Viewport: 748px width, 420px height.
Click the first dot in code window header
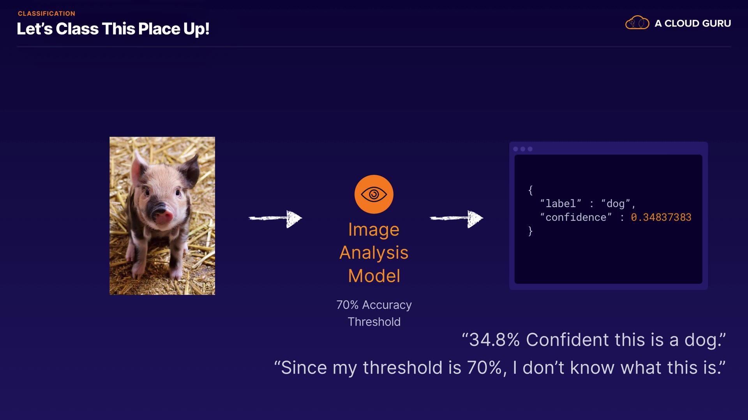click(x=515, y=149)
